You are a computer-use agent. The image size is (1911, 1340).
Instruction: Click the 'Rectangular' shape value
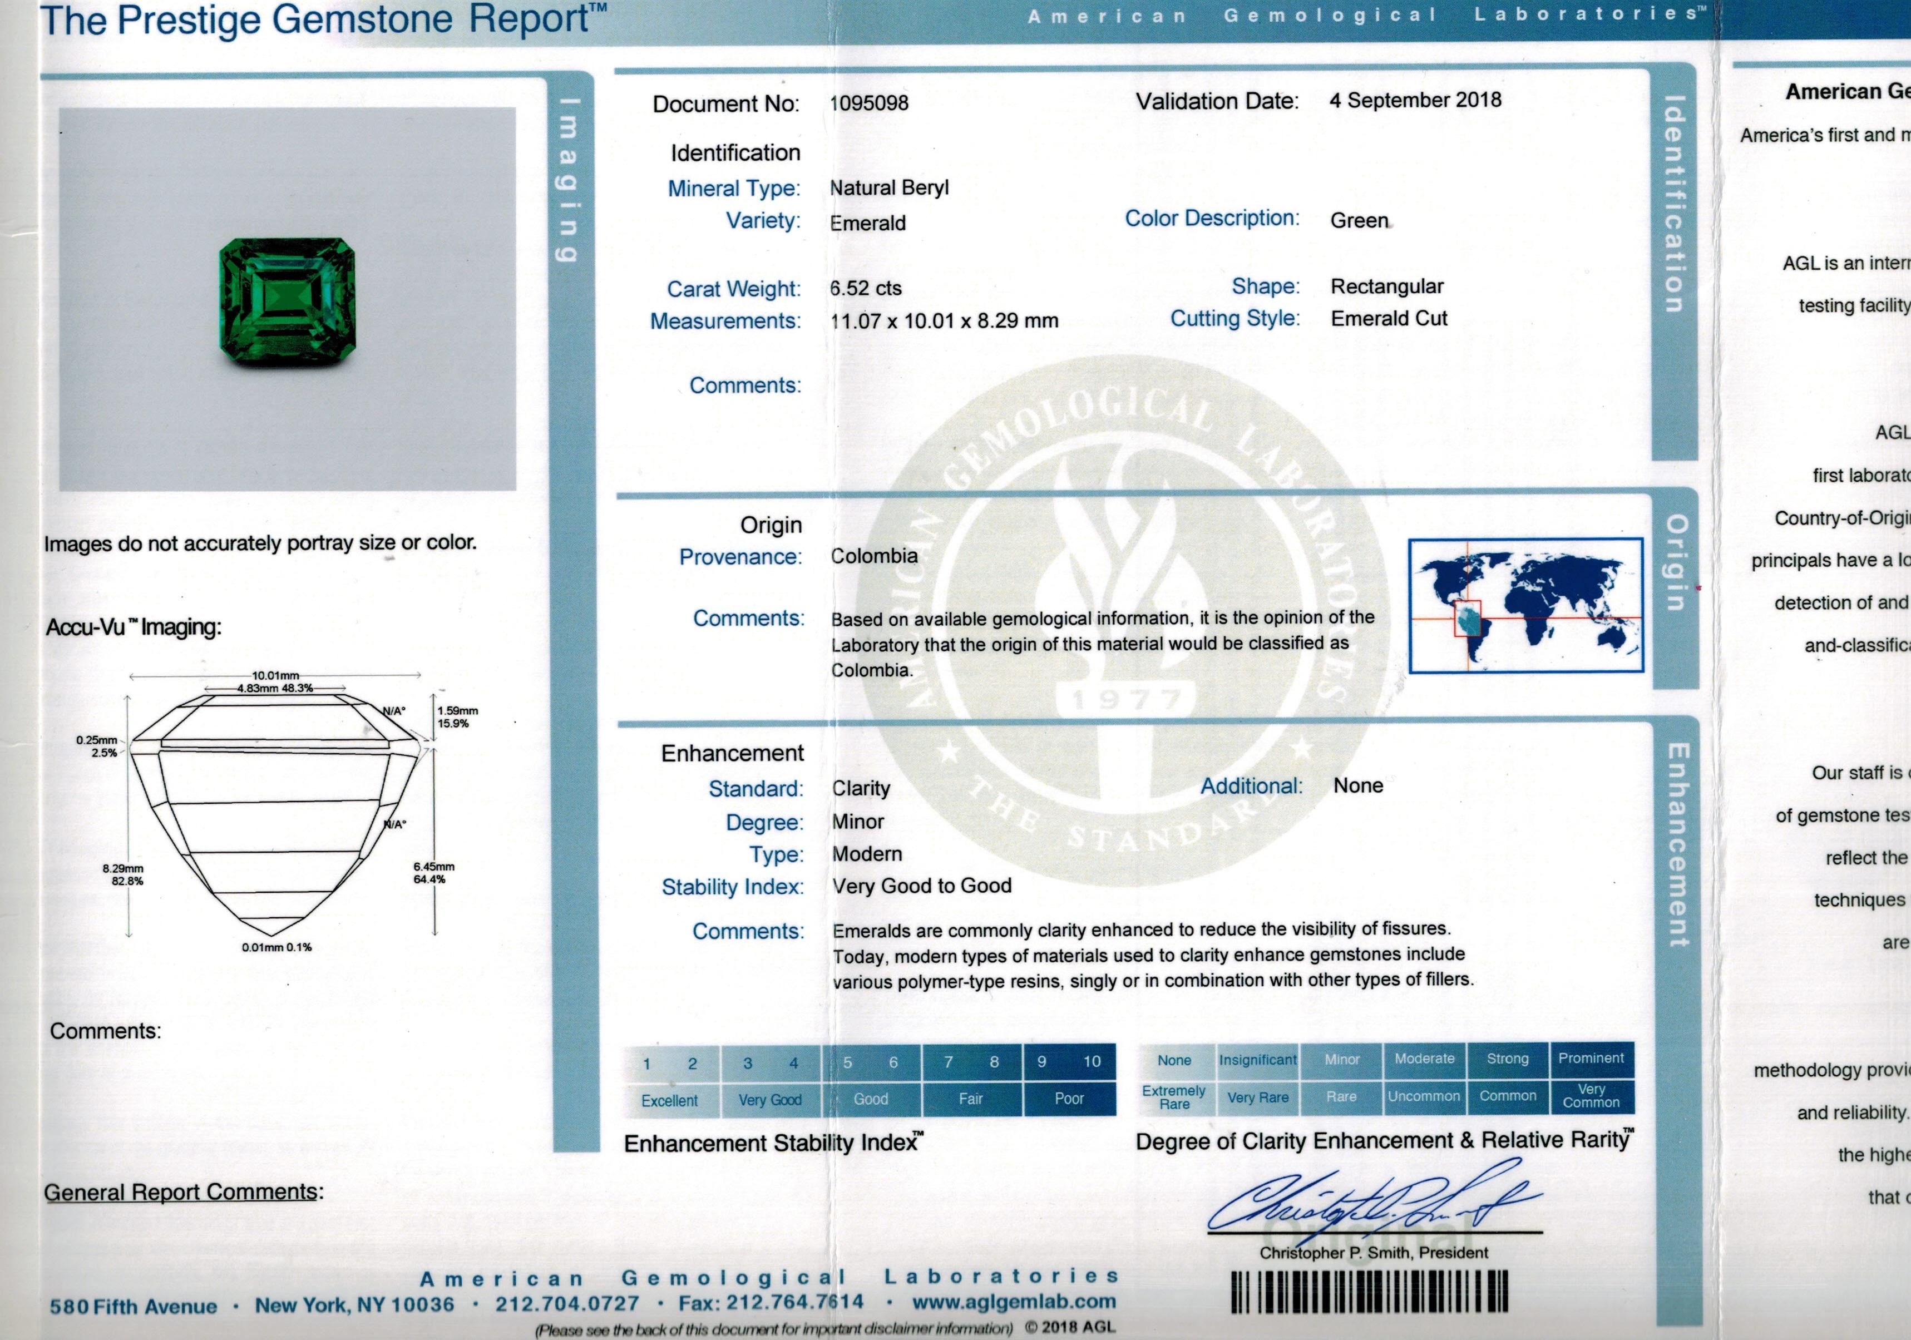point(1386,286)
